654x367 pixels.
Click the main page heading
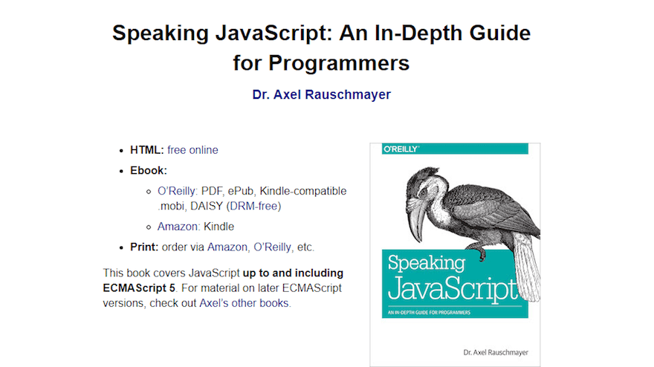point(321,48)
